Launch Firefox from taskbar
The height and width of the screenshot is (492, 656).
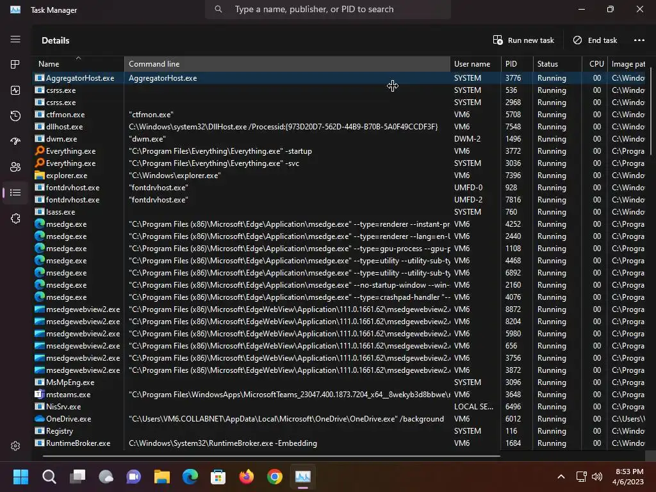coord(247,477)
